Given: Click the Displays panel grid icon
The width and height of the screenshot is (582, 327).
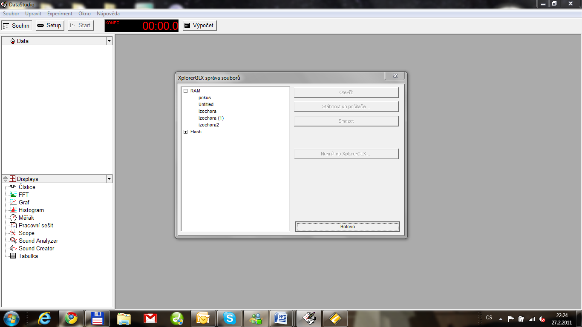Looking at the screenshot, I should [12, 179].
